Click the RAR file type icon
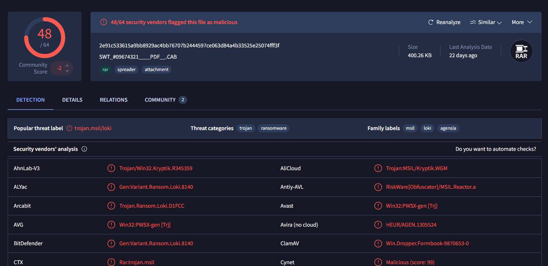This screenshot has width=548, height=266. click(x=521, y=51)
